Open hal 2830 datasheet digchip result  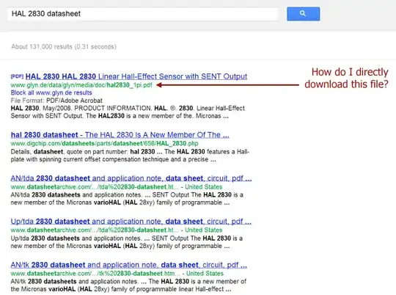click(120, 135)
